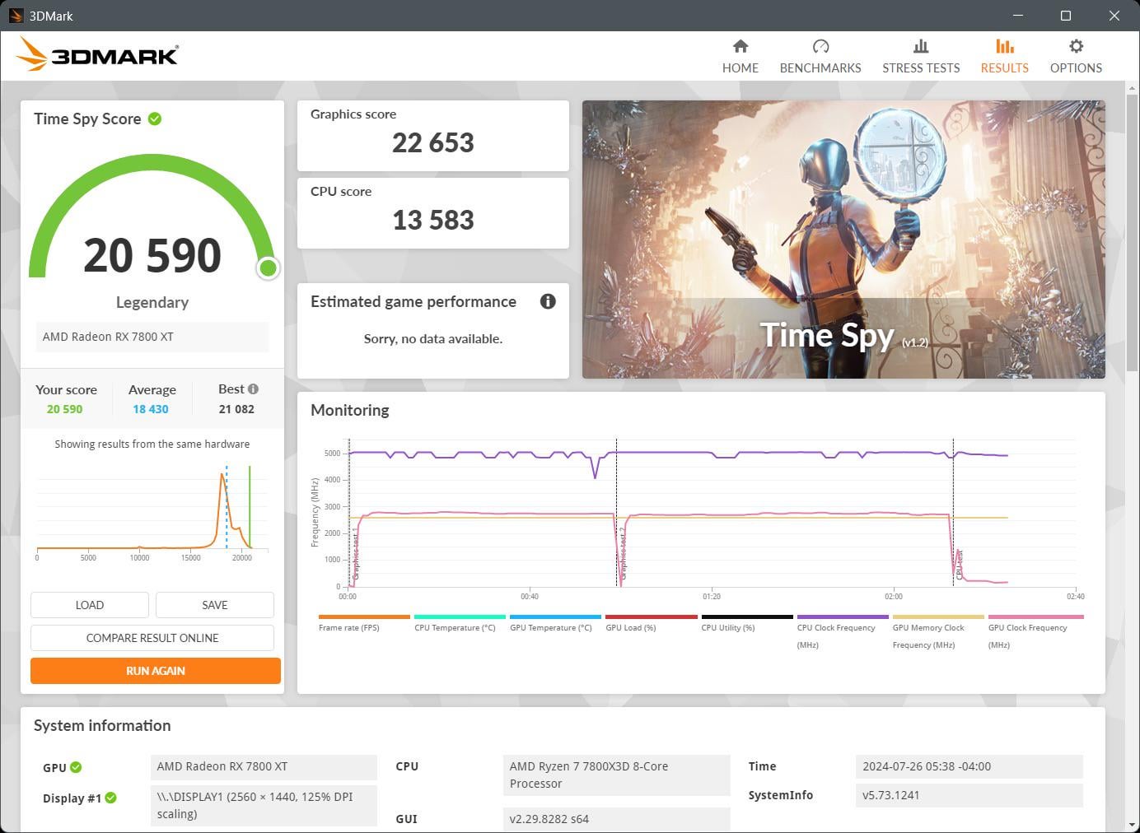Maximize the 3DMark window
1140x833 pixels.
pos(1066,16)
